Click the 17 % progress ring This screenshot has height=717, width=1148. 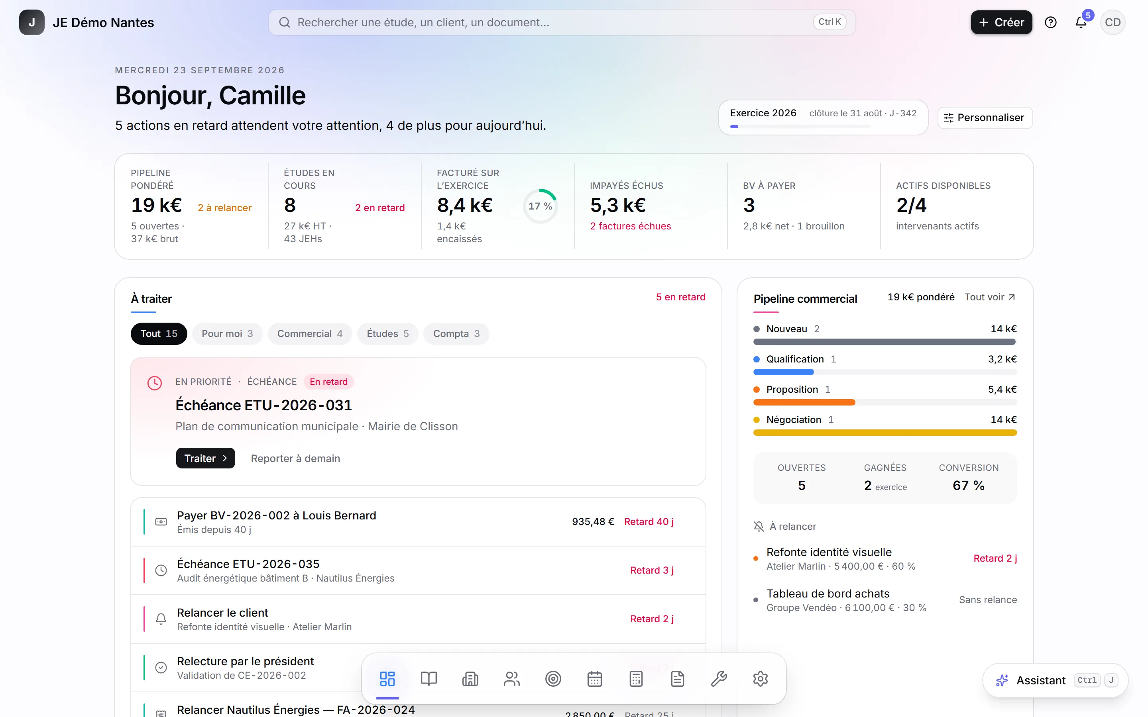click(541, 206)
